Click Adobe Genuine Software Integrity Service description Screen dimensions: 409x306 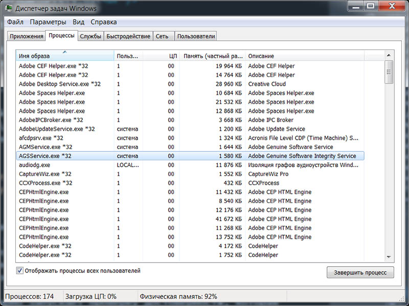point(302,156)
